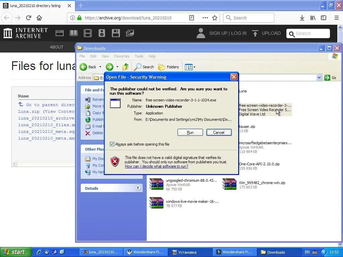Click the green Forward arrow in Explorer

[x=110, y=67]
